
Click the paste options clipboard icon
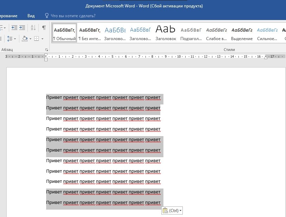[x=165, y=210]
